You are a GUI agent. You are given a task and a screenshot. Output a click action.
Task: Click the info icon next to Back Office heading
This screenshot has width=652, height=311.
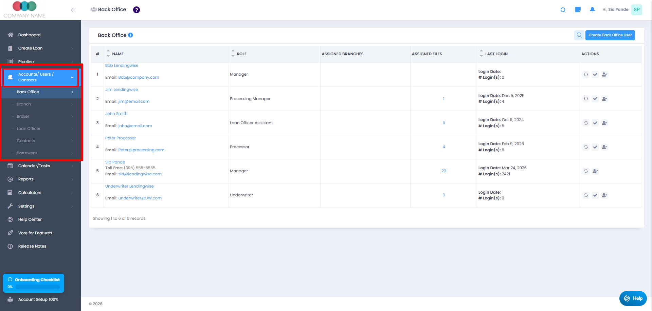(130, 35)
